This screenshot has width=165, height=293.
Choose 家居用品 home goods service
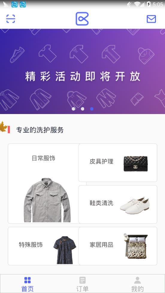pyautogui.click(x=118, y=246)
